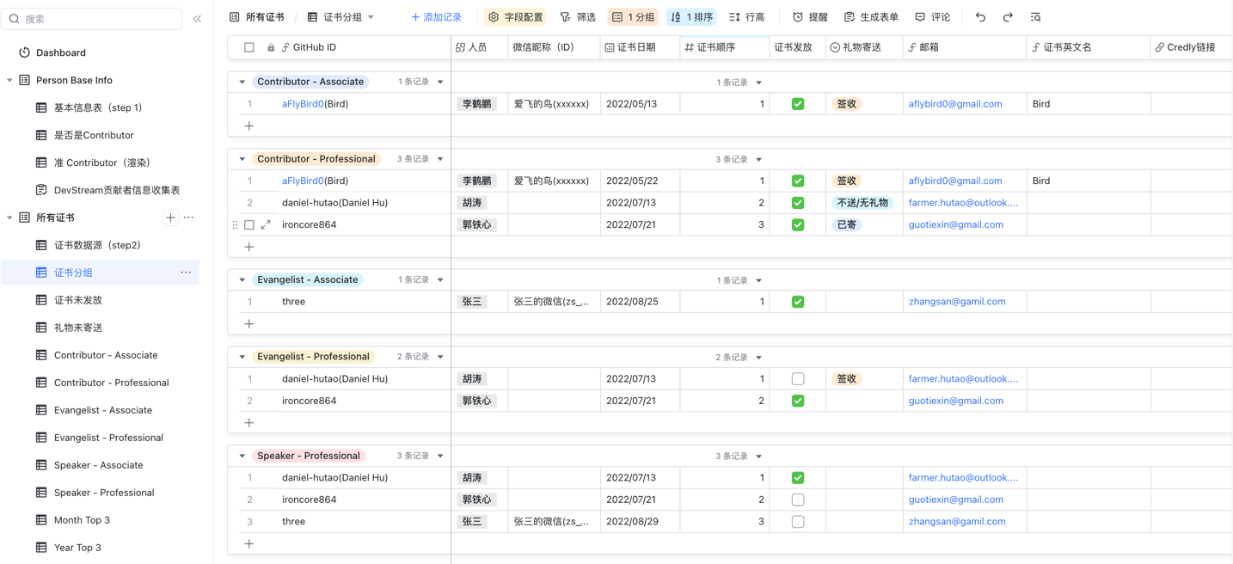Open the filter (筛选) tool
Image resolution: width=1233 pixels, height=564 pixels.
(x=578, y=17)
